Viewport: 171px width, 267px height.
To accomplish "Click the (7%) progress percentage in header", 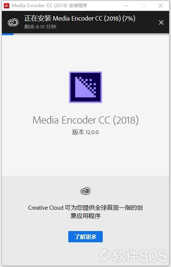I will click(129, 18).
